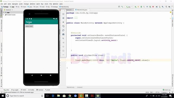Open the Refactor menu

coord(33,4)
